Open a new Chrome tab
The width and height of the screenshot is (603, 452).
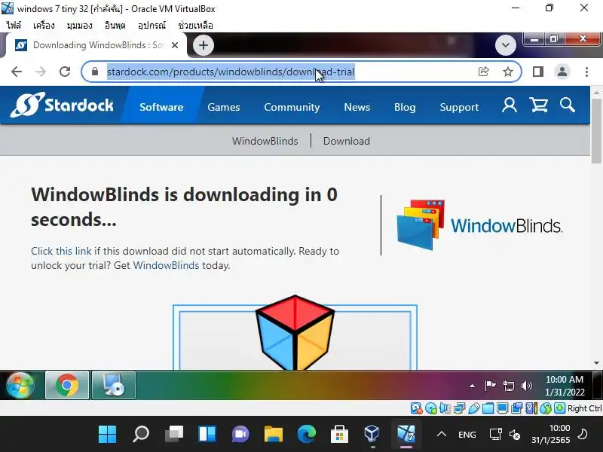point(203,45)
